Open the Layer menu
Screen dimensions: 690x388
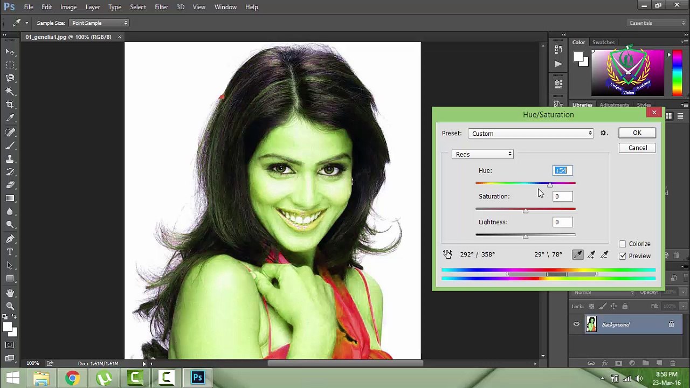click(x=93, y=7)
